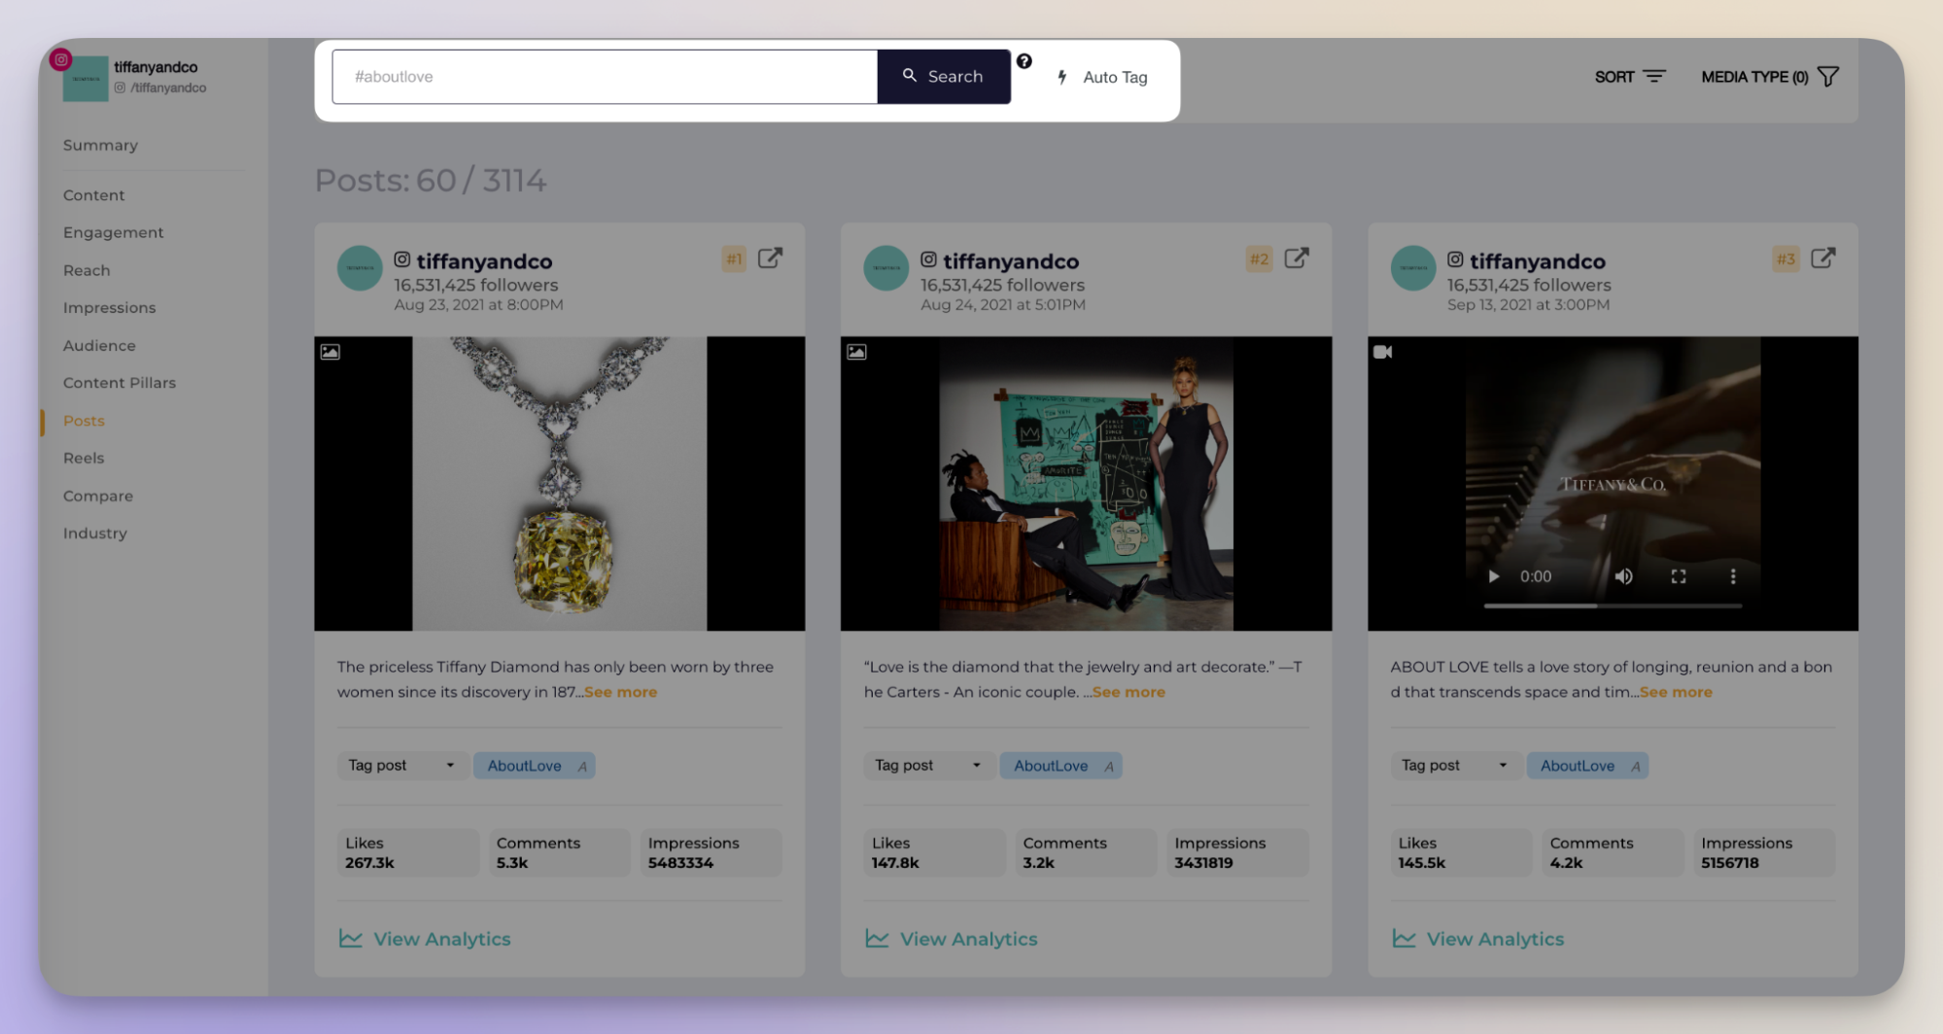Click avatar on the Aug 23 post
This screenshot has width=1943, height=1034.
(360, 268)
